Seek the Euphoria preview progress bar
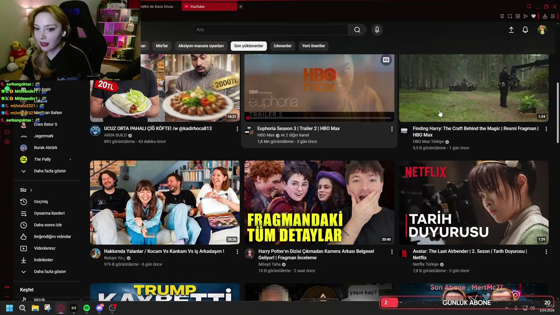 click(319, 118)
